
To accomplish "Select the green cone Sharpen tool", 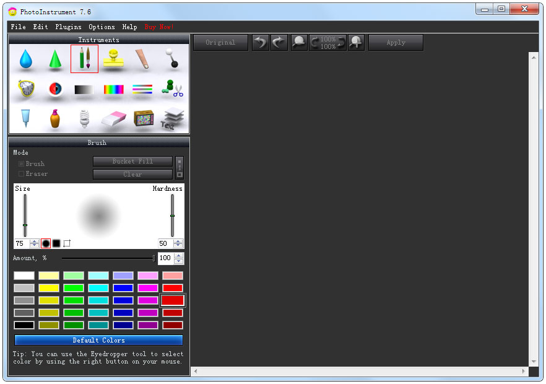I will coord(55,59).
